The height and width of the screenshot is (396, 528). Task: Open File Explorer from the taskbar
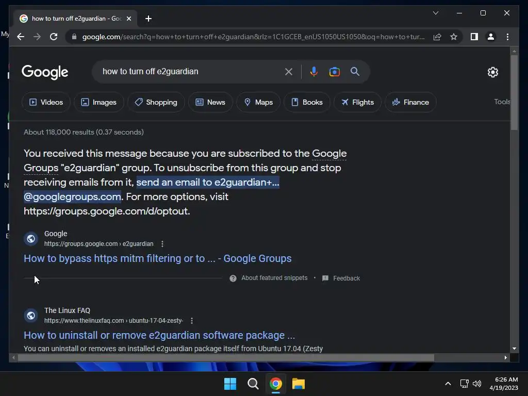pyautogui.click(x=299, y=384)
